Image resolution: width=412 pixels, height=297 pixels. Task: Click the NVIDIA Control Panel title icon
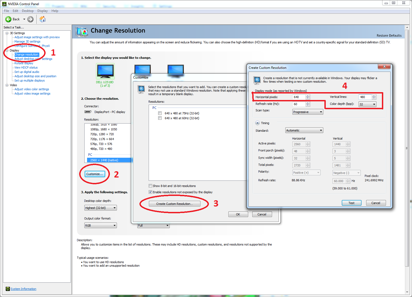pyautogui.click(x=4, y=4)
